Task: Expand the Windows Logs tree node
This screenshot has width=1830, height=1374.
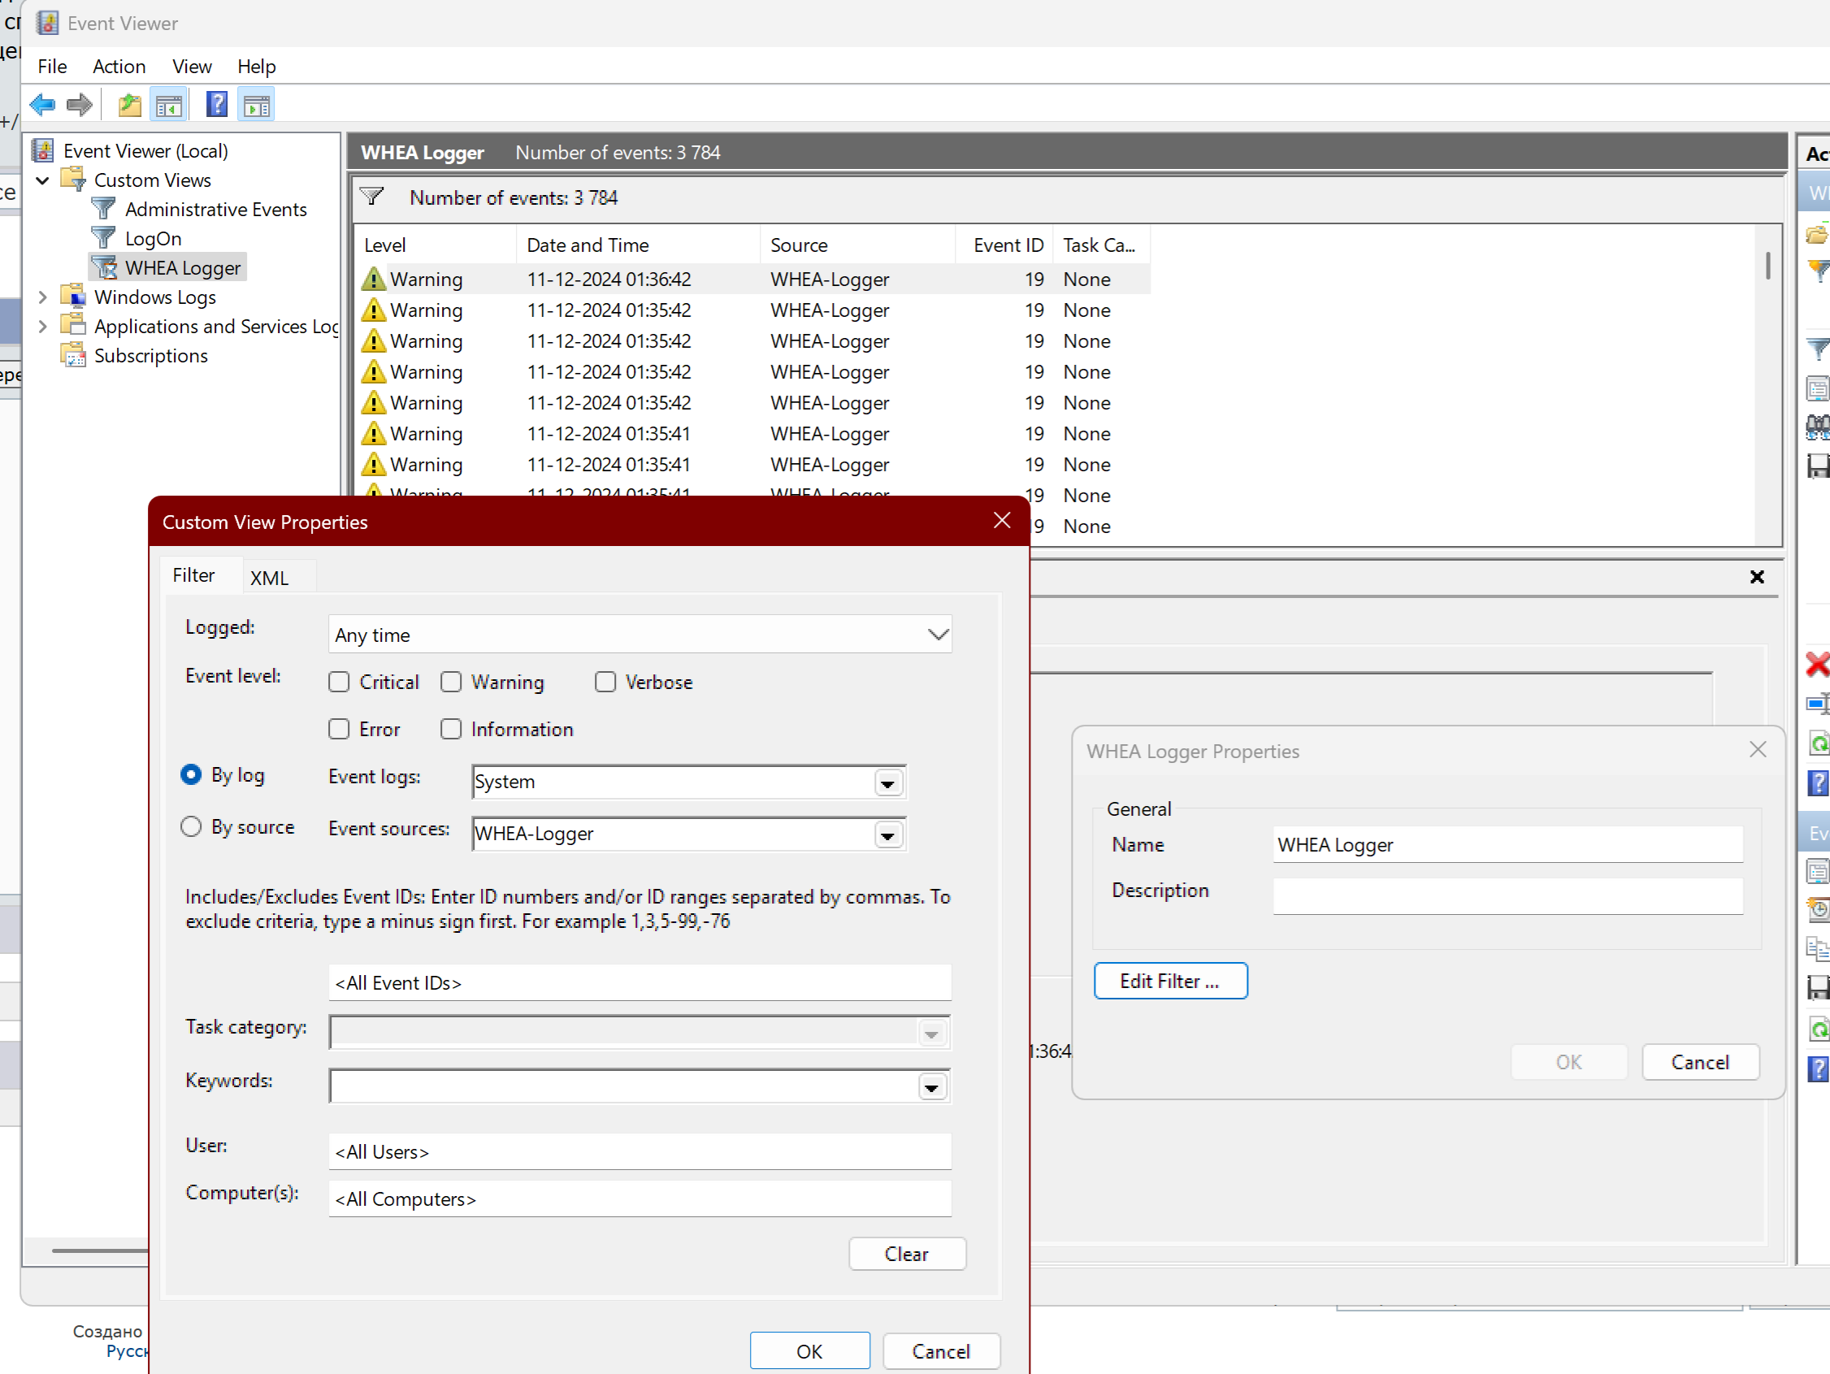Action: click(x=43, y=297)
